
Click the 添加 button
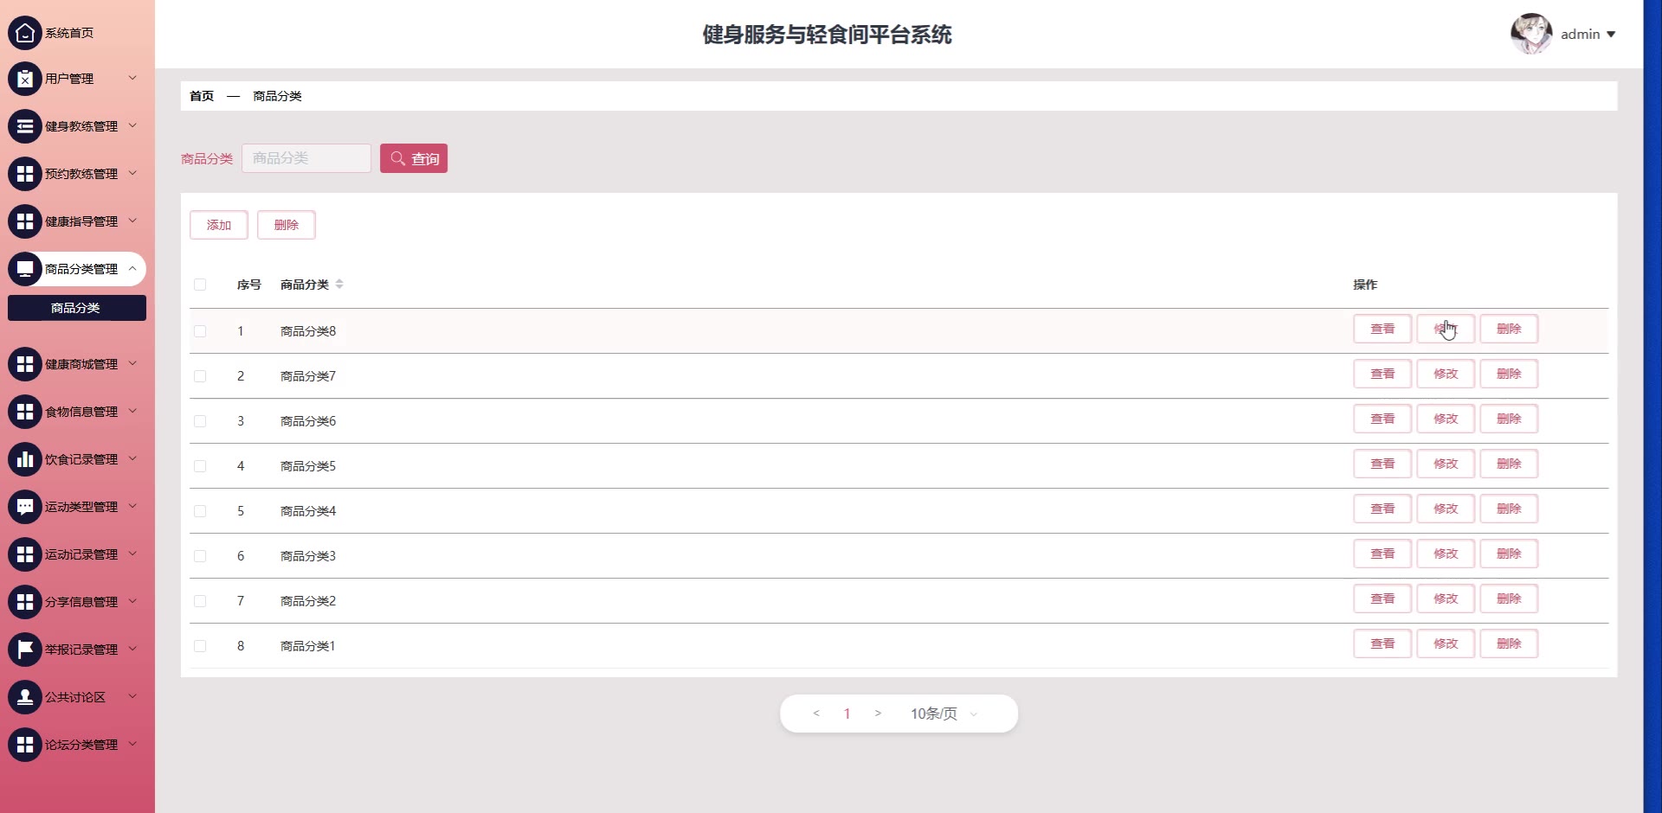point(219,225)
